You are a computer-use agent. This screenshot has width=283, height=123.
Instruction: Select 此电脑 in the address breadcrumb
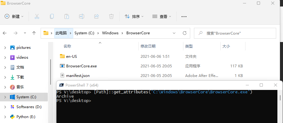(61, 33)
